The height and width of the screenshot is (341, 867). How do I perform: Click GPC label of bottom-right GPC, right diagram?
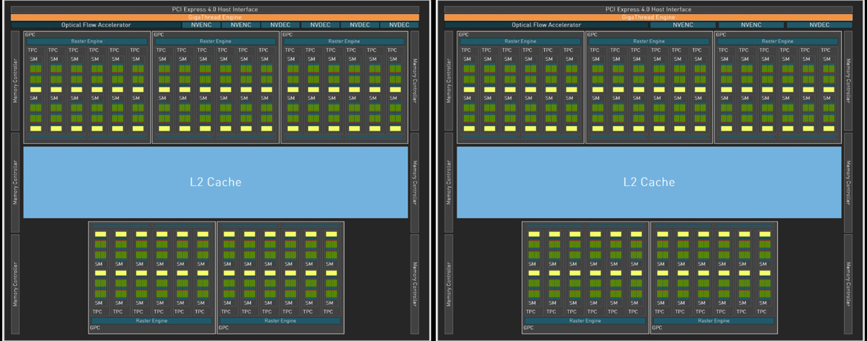pos(656,328)
